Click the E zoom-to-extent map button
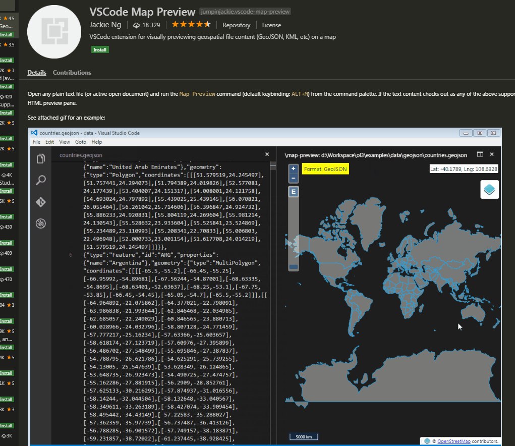This screenshot has width=515, height=446. point(293,192)
